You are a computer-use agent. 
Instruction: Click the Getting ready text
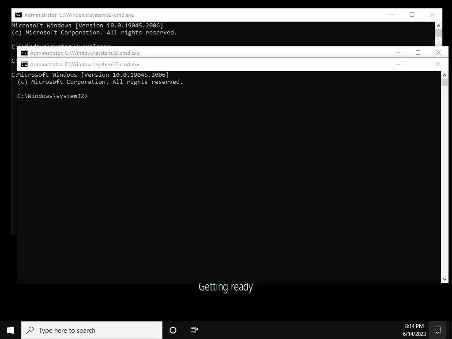pos(226,287)
